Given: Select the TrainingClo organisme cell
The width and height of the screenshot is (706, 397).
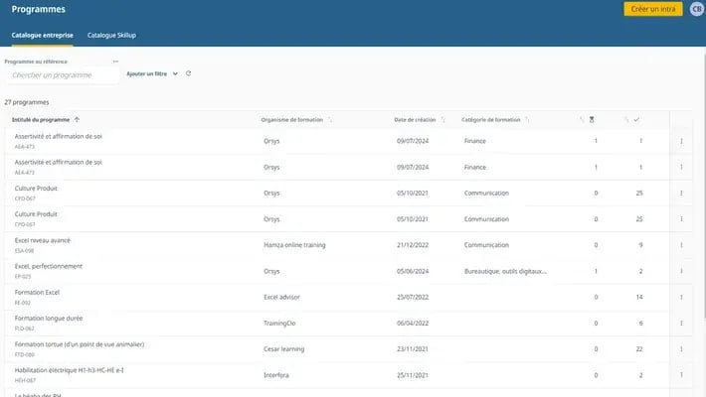Looking at the screenshot, I should (279, 324).
